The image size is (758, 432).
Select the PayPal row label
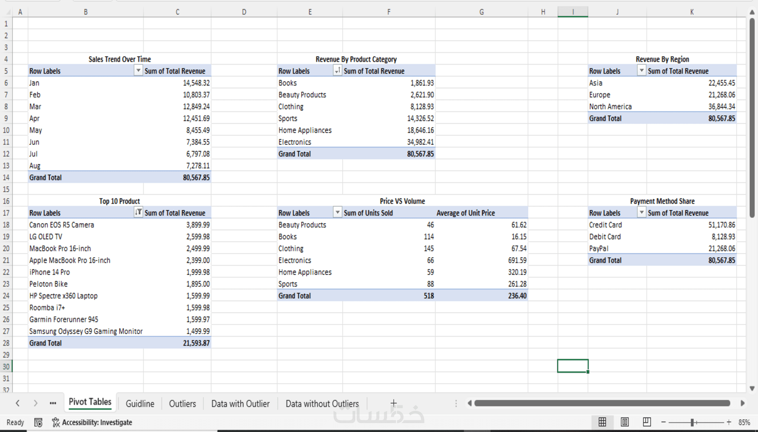pyautogui.click(x=617, y=248)
